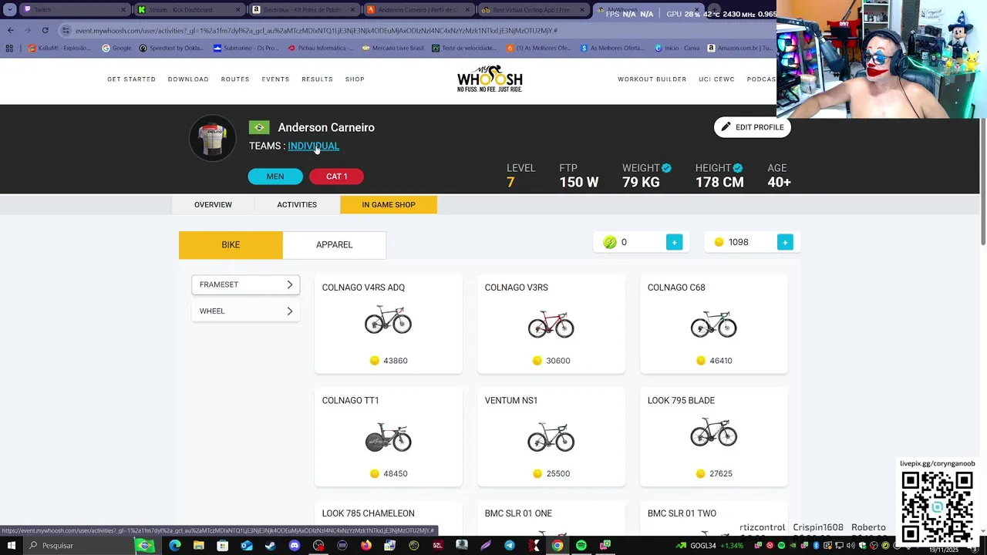Open the MyWhoosh logo home link
Viewport: 987px width, 555px height.
[490, 79]
